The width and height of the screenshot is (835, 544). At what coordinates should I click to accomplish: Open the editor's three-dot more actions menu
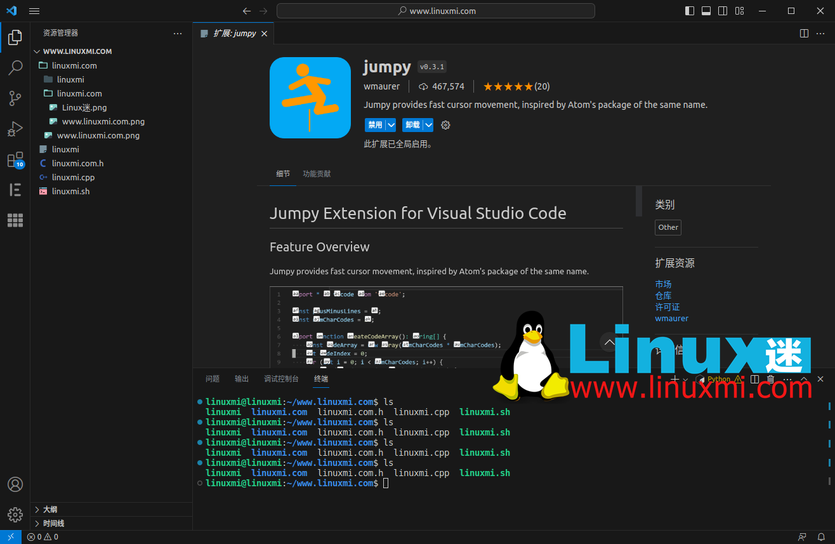tap(822, 33)
